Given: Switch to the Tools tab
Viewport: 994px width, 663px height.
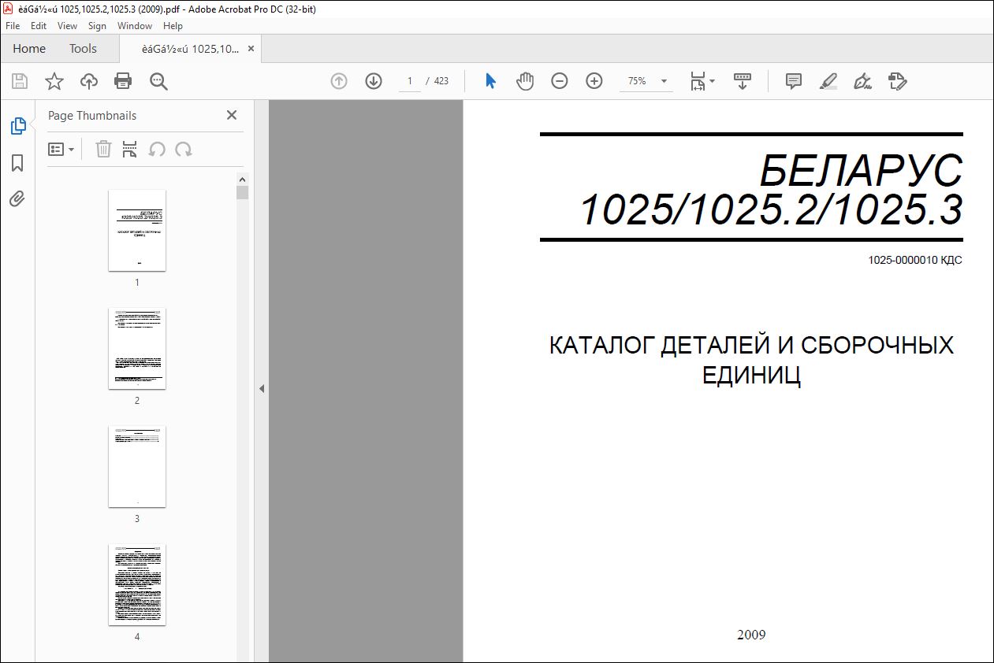Looking at the screenshot, I should (x=83, y=49).
